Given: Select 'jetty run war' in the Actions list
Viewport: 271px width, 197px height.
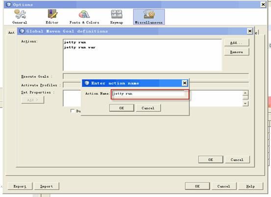Looking at the screenshot, I should click(x=79, y=47).
